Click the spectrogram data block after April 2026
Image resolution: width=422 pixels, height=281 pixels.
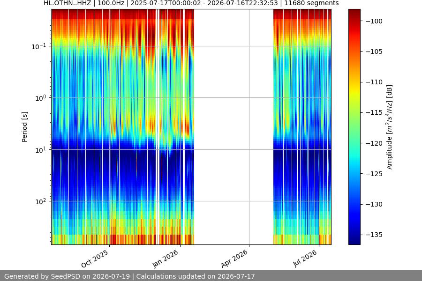[x=302, y=127]
